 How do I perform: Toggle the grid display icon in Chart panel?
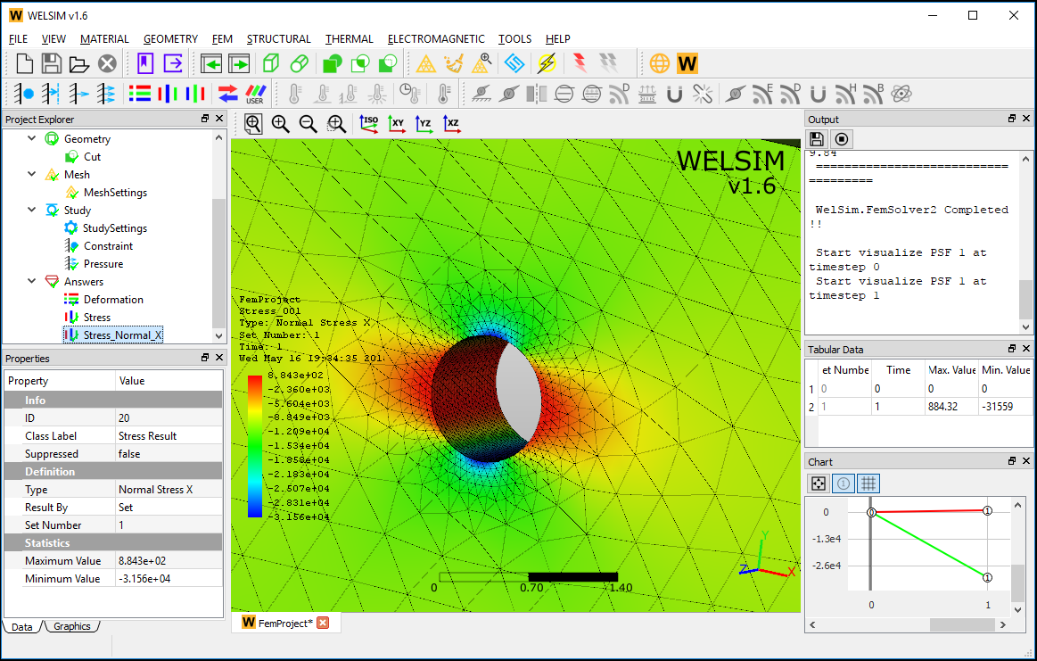(x=868, y=483)
